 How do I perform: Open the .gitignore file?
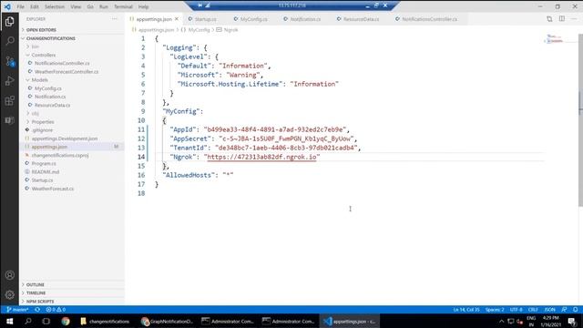(x=42, y=130)
